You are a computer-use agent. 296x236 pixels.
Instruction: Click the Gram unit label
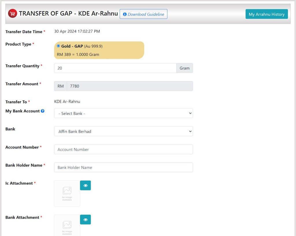tap(184, 68)
